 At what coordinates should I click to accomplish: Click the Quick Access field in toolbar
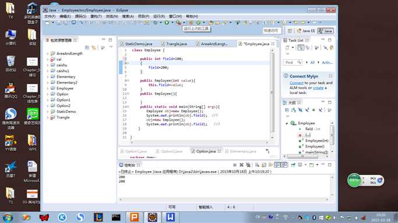click(272, 31)
